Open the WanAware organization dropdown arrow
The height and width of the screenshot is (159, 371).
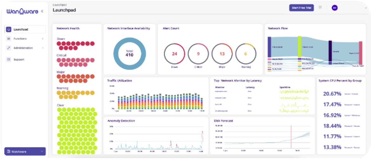(x=42, y=151)
